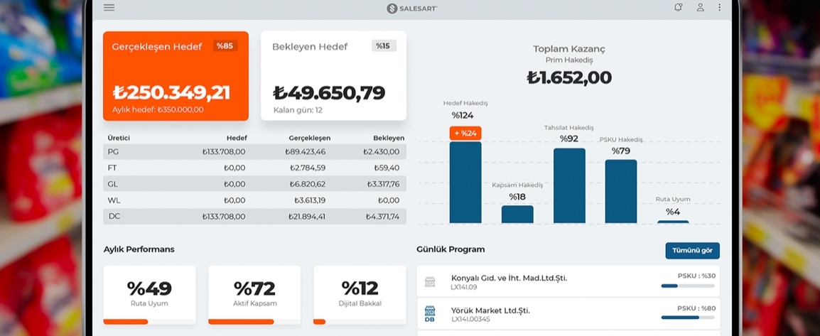Click PSKU %80 progress bar for Yörük Market
The image size is (820, 336).
click(x=688, y=318)
